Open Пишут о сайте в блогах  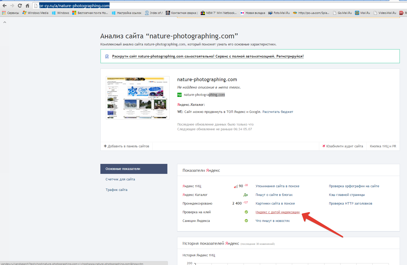tap(274, 195)
